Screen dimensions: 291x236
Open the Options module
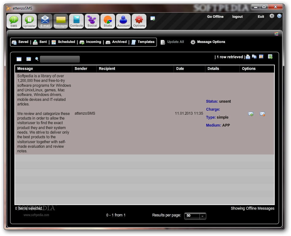pos(139,21)
